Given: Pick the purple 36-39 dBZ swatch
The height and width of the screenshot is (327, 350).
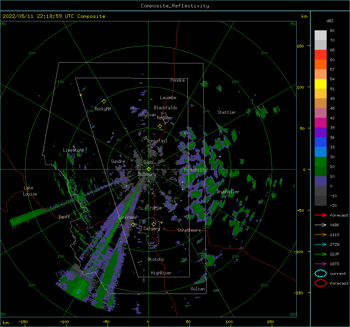Looking at the screenshot, I should coord(320,133).
